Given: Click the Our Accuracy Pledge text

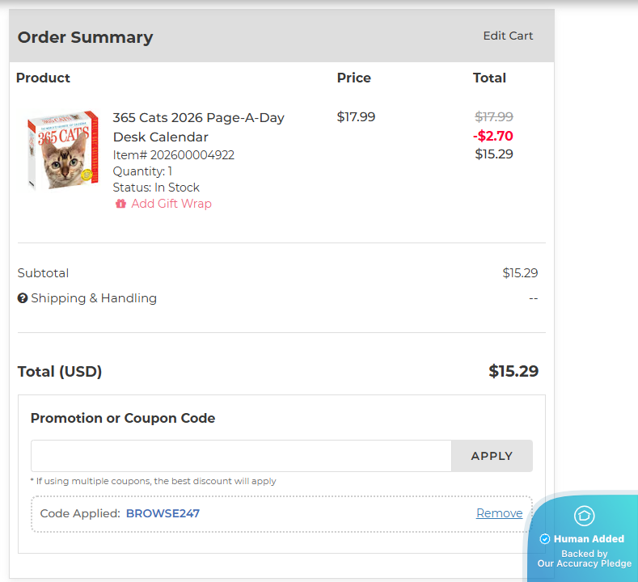Looking at the screenshot, I should (x=584, y=563).
